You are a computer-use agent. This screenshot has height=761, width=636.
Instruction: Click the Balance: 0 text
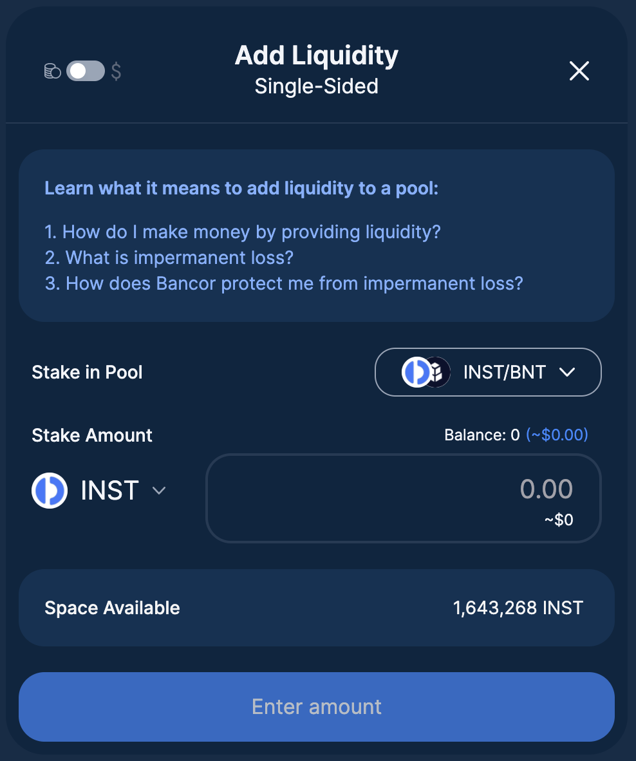482,435
